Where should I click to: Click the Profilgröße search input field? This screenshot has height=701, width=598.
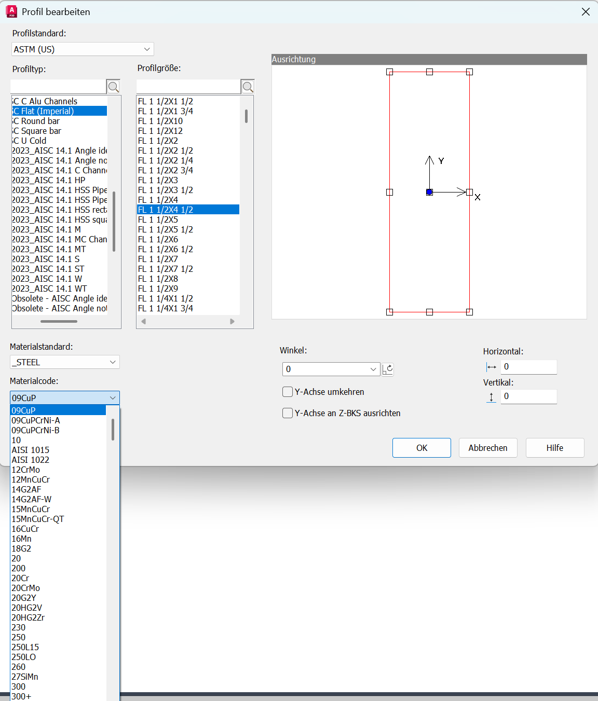tap(188, 87)
